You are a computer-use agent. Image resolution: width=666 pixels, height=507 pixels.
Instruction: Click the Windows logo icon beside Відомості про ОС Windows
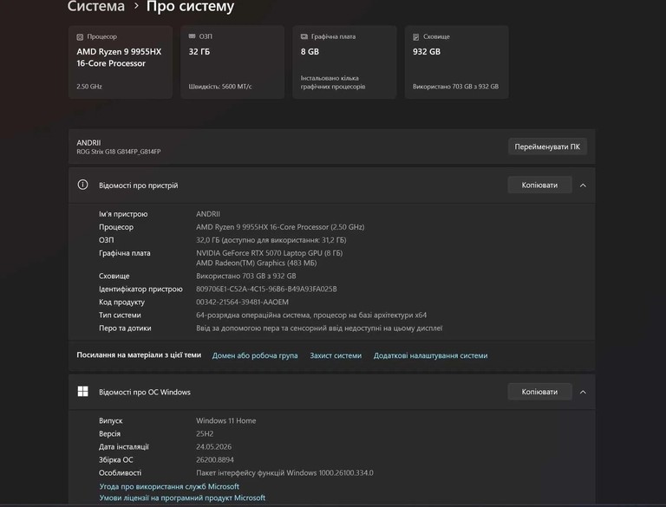(83, 392)
